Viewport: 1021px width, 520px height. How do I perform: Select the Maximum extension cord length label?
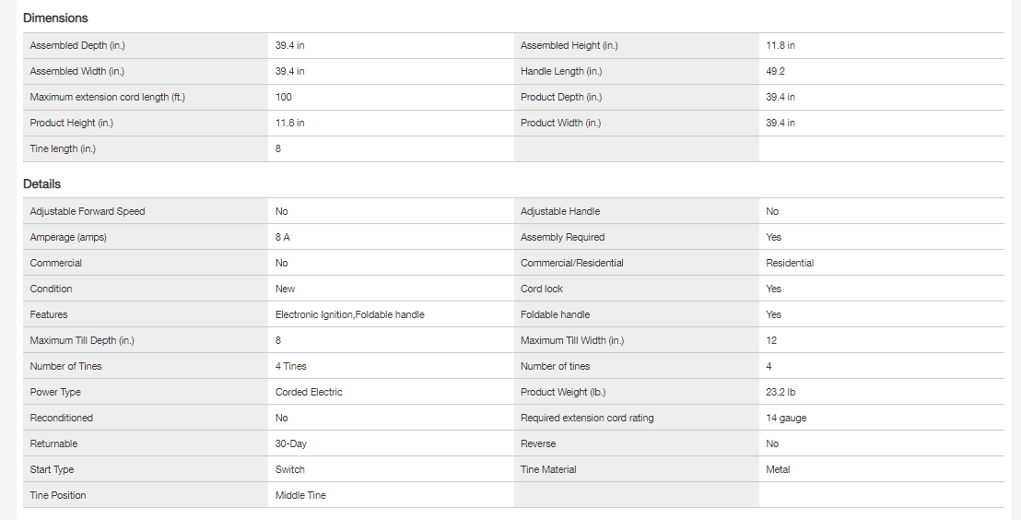point(107,97)
